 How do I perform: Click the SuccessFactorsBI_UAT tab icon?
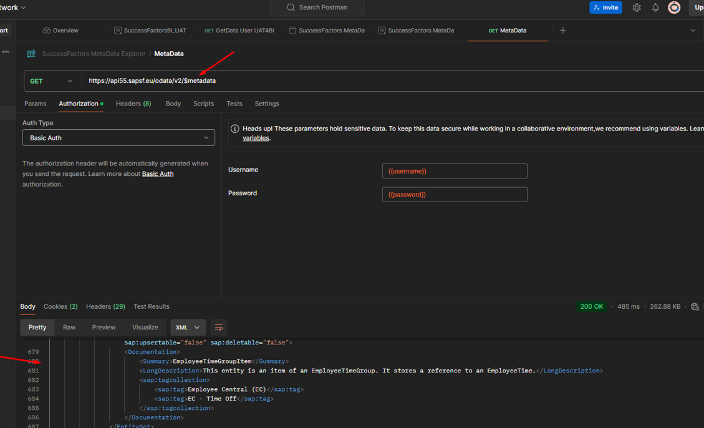point(118,31)
